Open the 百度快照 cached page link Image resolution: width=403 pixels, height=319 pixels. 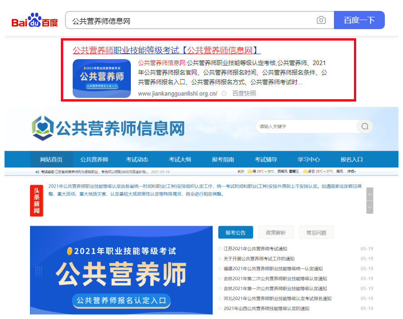244,93
